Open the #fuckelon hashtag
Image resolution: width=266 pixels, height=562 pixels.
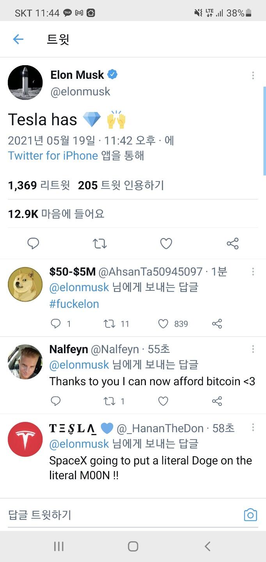pos(74,304)
